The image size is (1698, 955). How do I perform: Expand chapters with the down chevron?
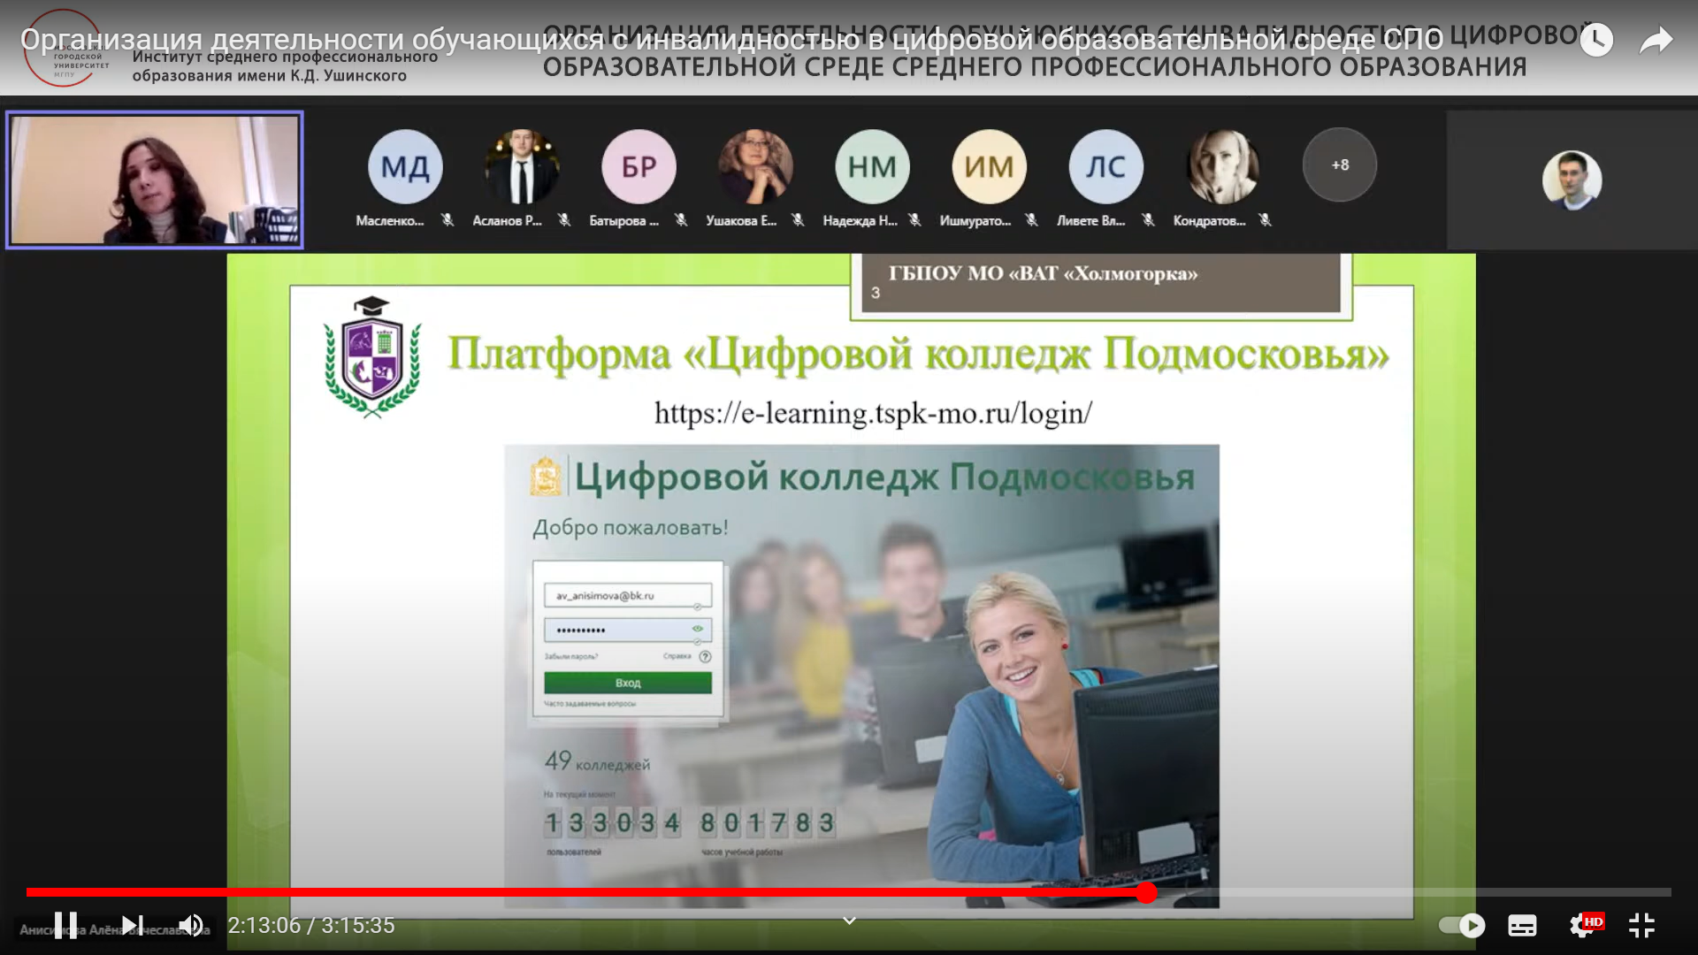pos(849,921)
